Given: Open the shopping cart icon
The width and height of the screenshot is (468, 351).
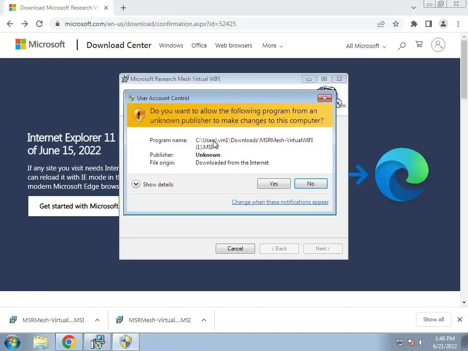Looking at the screenshot, I should coord(419,44).
